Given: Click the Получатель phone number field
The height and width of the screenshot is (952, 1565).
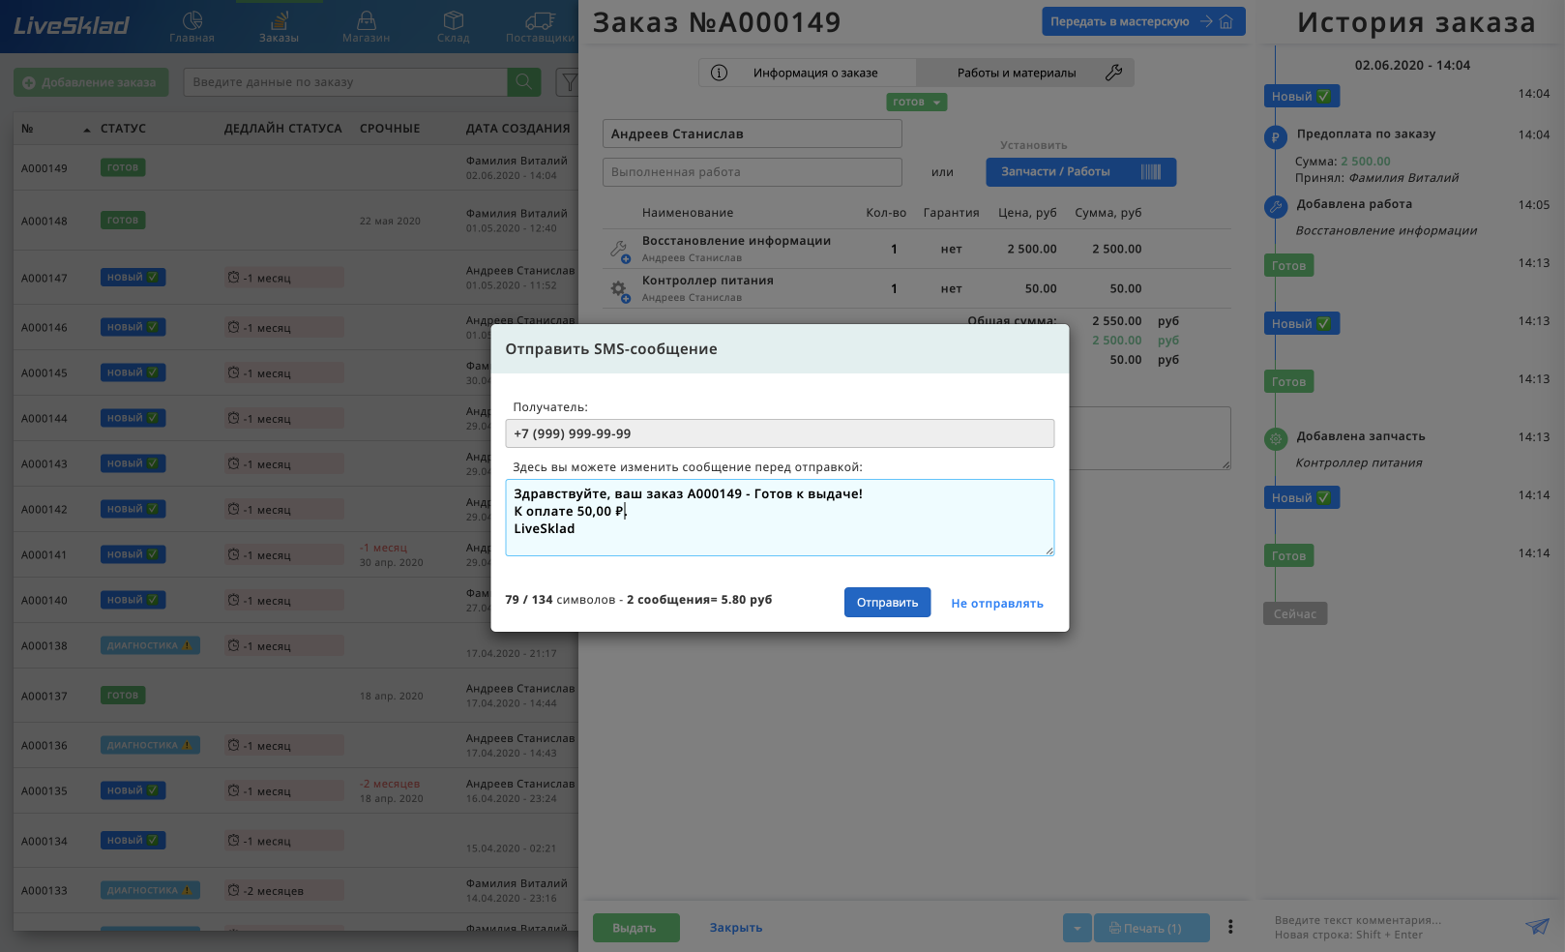Looking at the screenshot, I should click(780, 433).
